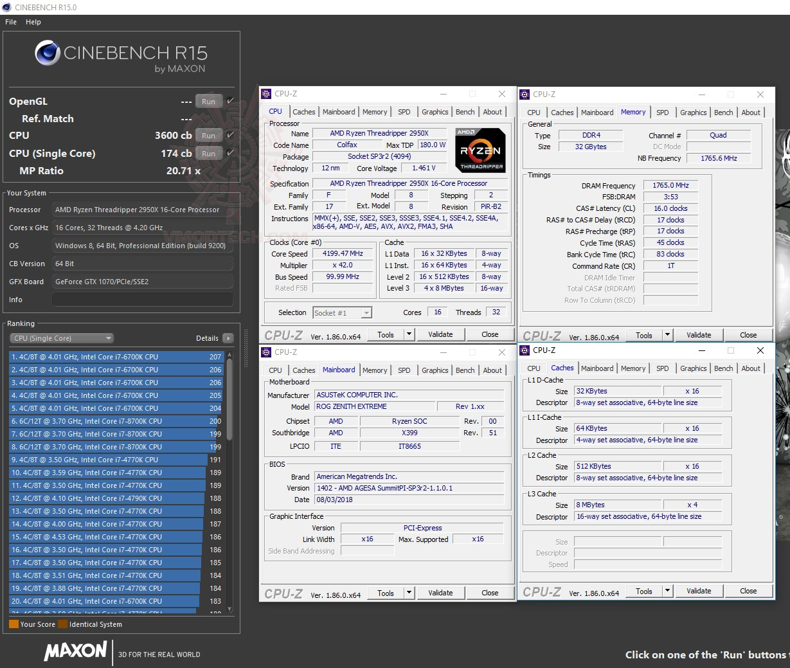
Task: Click the CPU-Z icon in Mainboard window title
Action: coord(266,352)
